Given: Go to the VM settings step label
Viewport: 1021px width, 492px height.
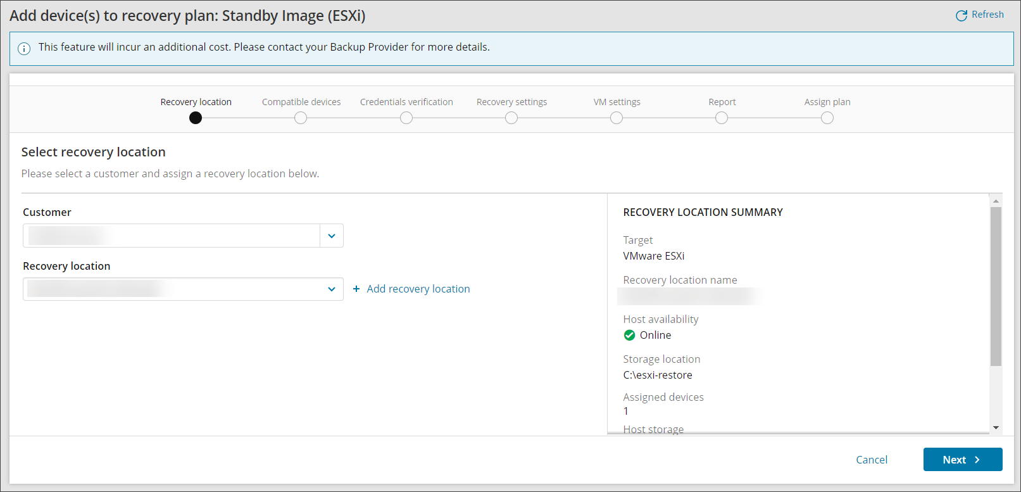Looking at the screenshot, I should coord(617,102).
